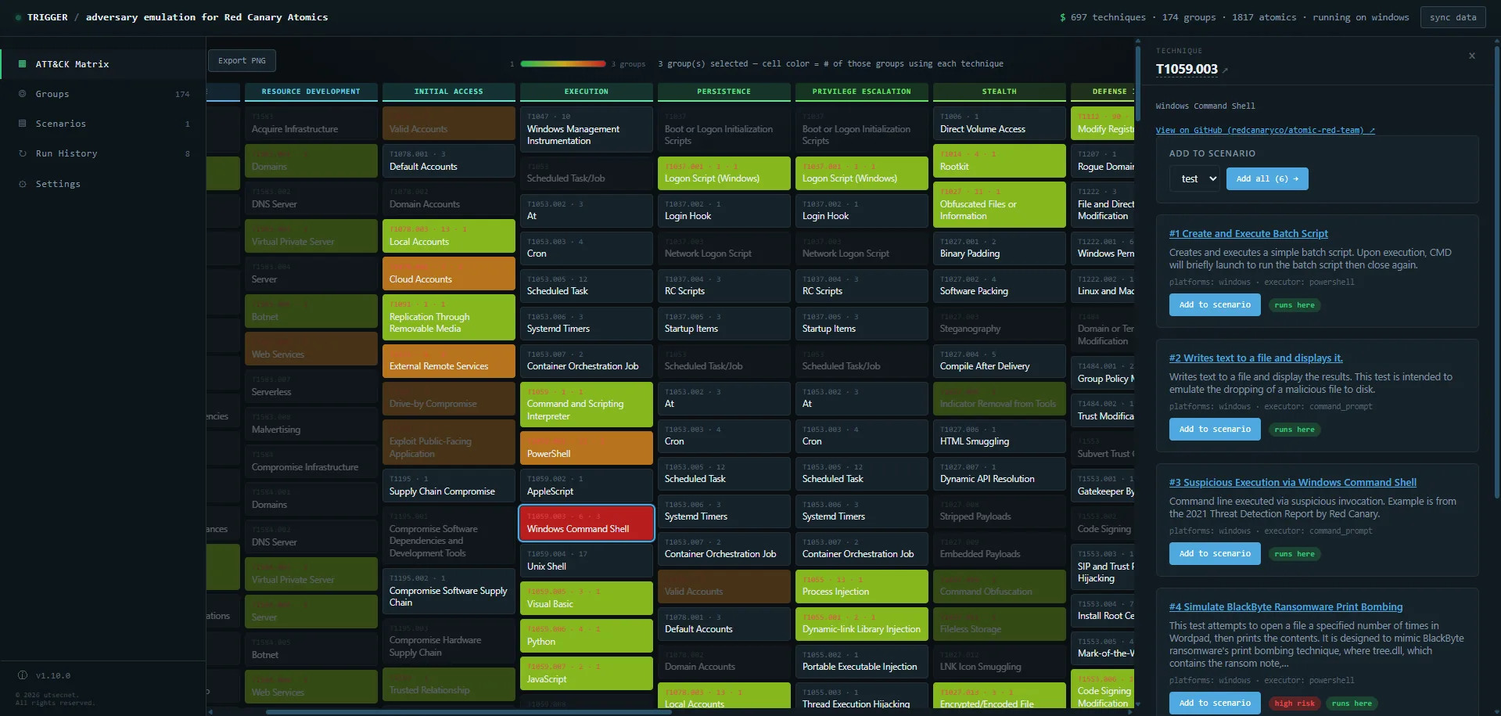Click the Execution tactic header

(x=586, y=92)
